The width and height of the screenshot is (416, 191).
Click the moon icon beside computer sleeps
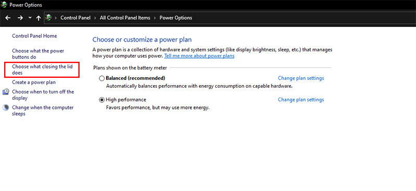click(x=6, y=107)
